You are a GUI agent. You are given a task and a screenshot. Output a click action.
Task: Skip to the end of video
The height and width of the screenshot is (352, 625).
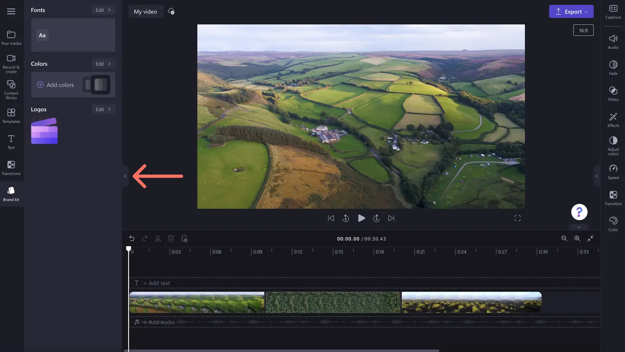pos(391,218)
